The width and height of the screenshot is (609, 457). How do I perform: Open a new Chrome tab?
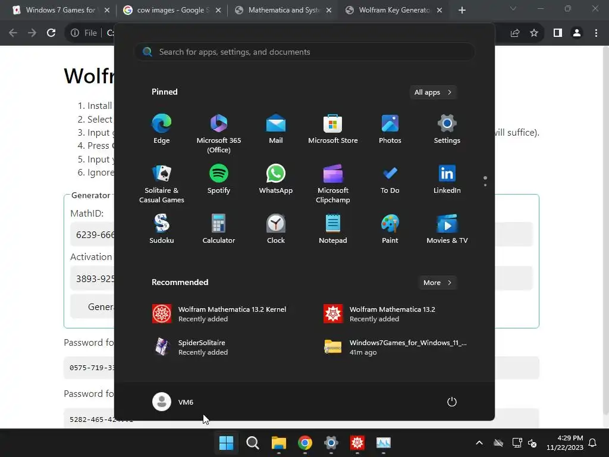pos(462,10)
